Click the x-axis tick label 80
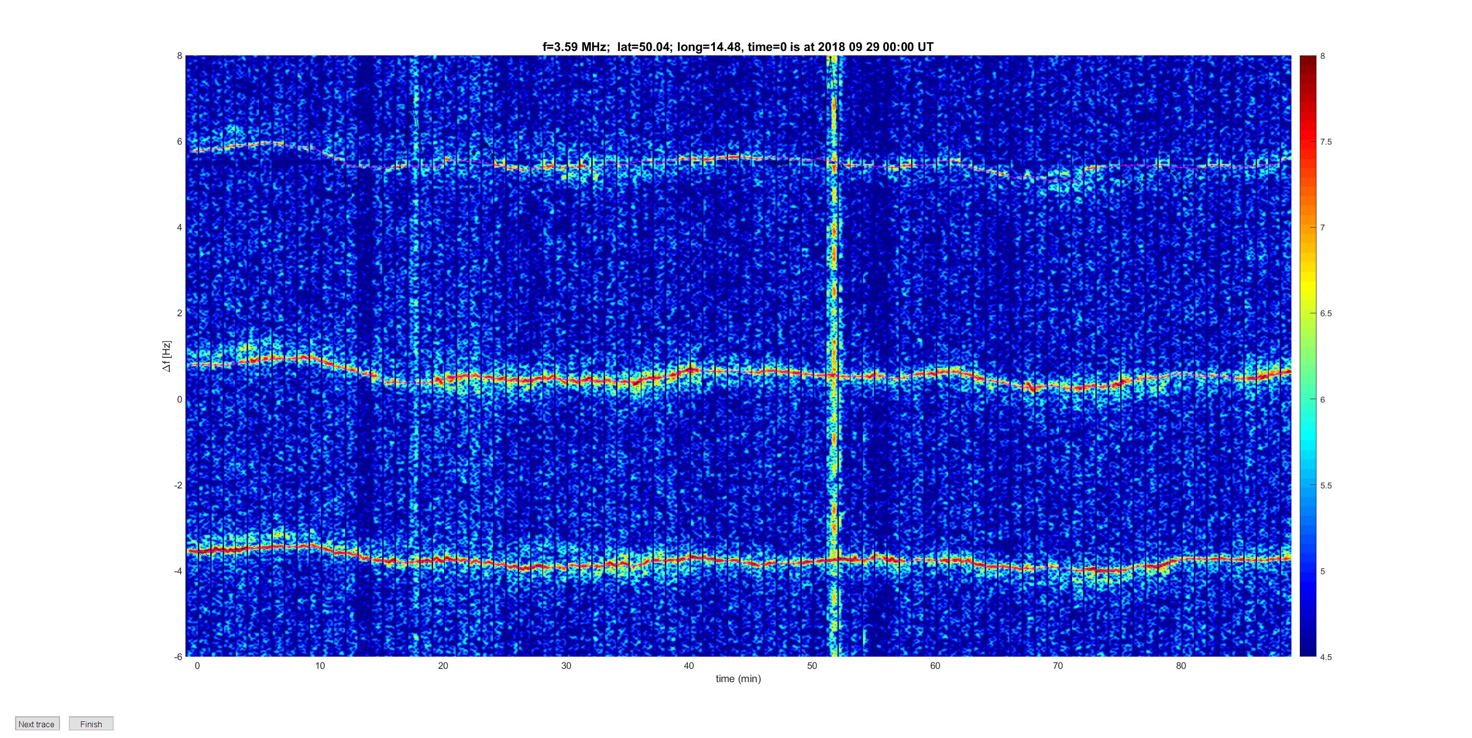The height and width of the screenshot is (738, 1472). tap(1181, 665)
